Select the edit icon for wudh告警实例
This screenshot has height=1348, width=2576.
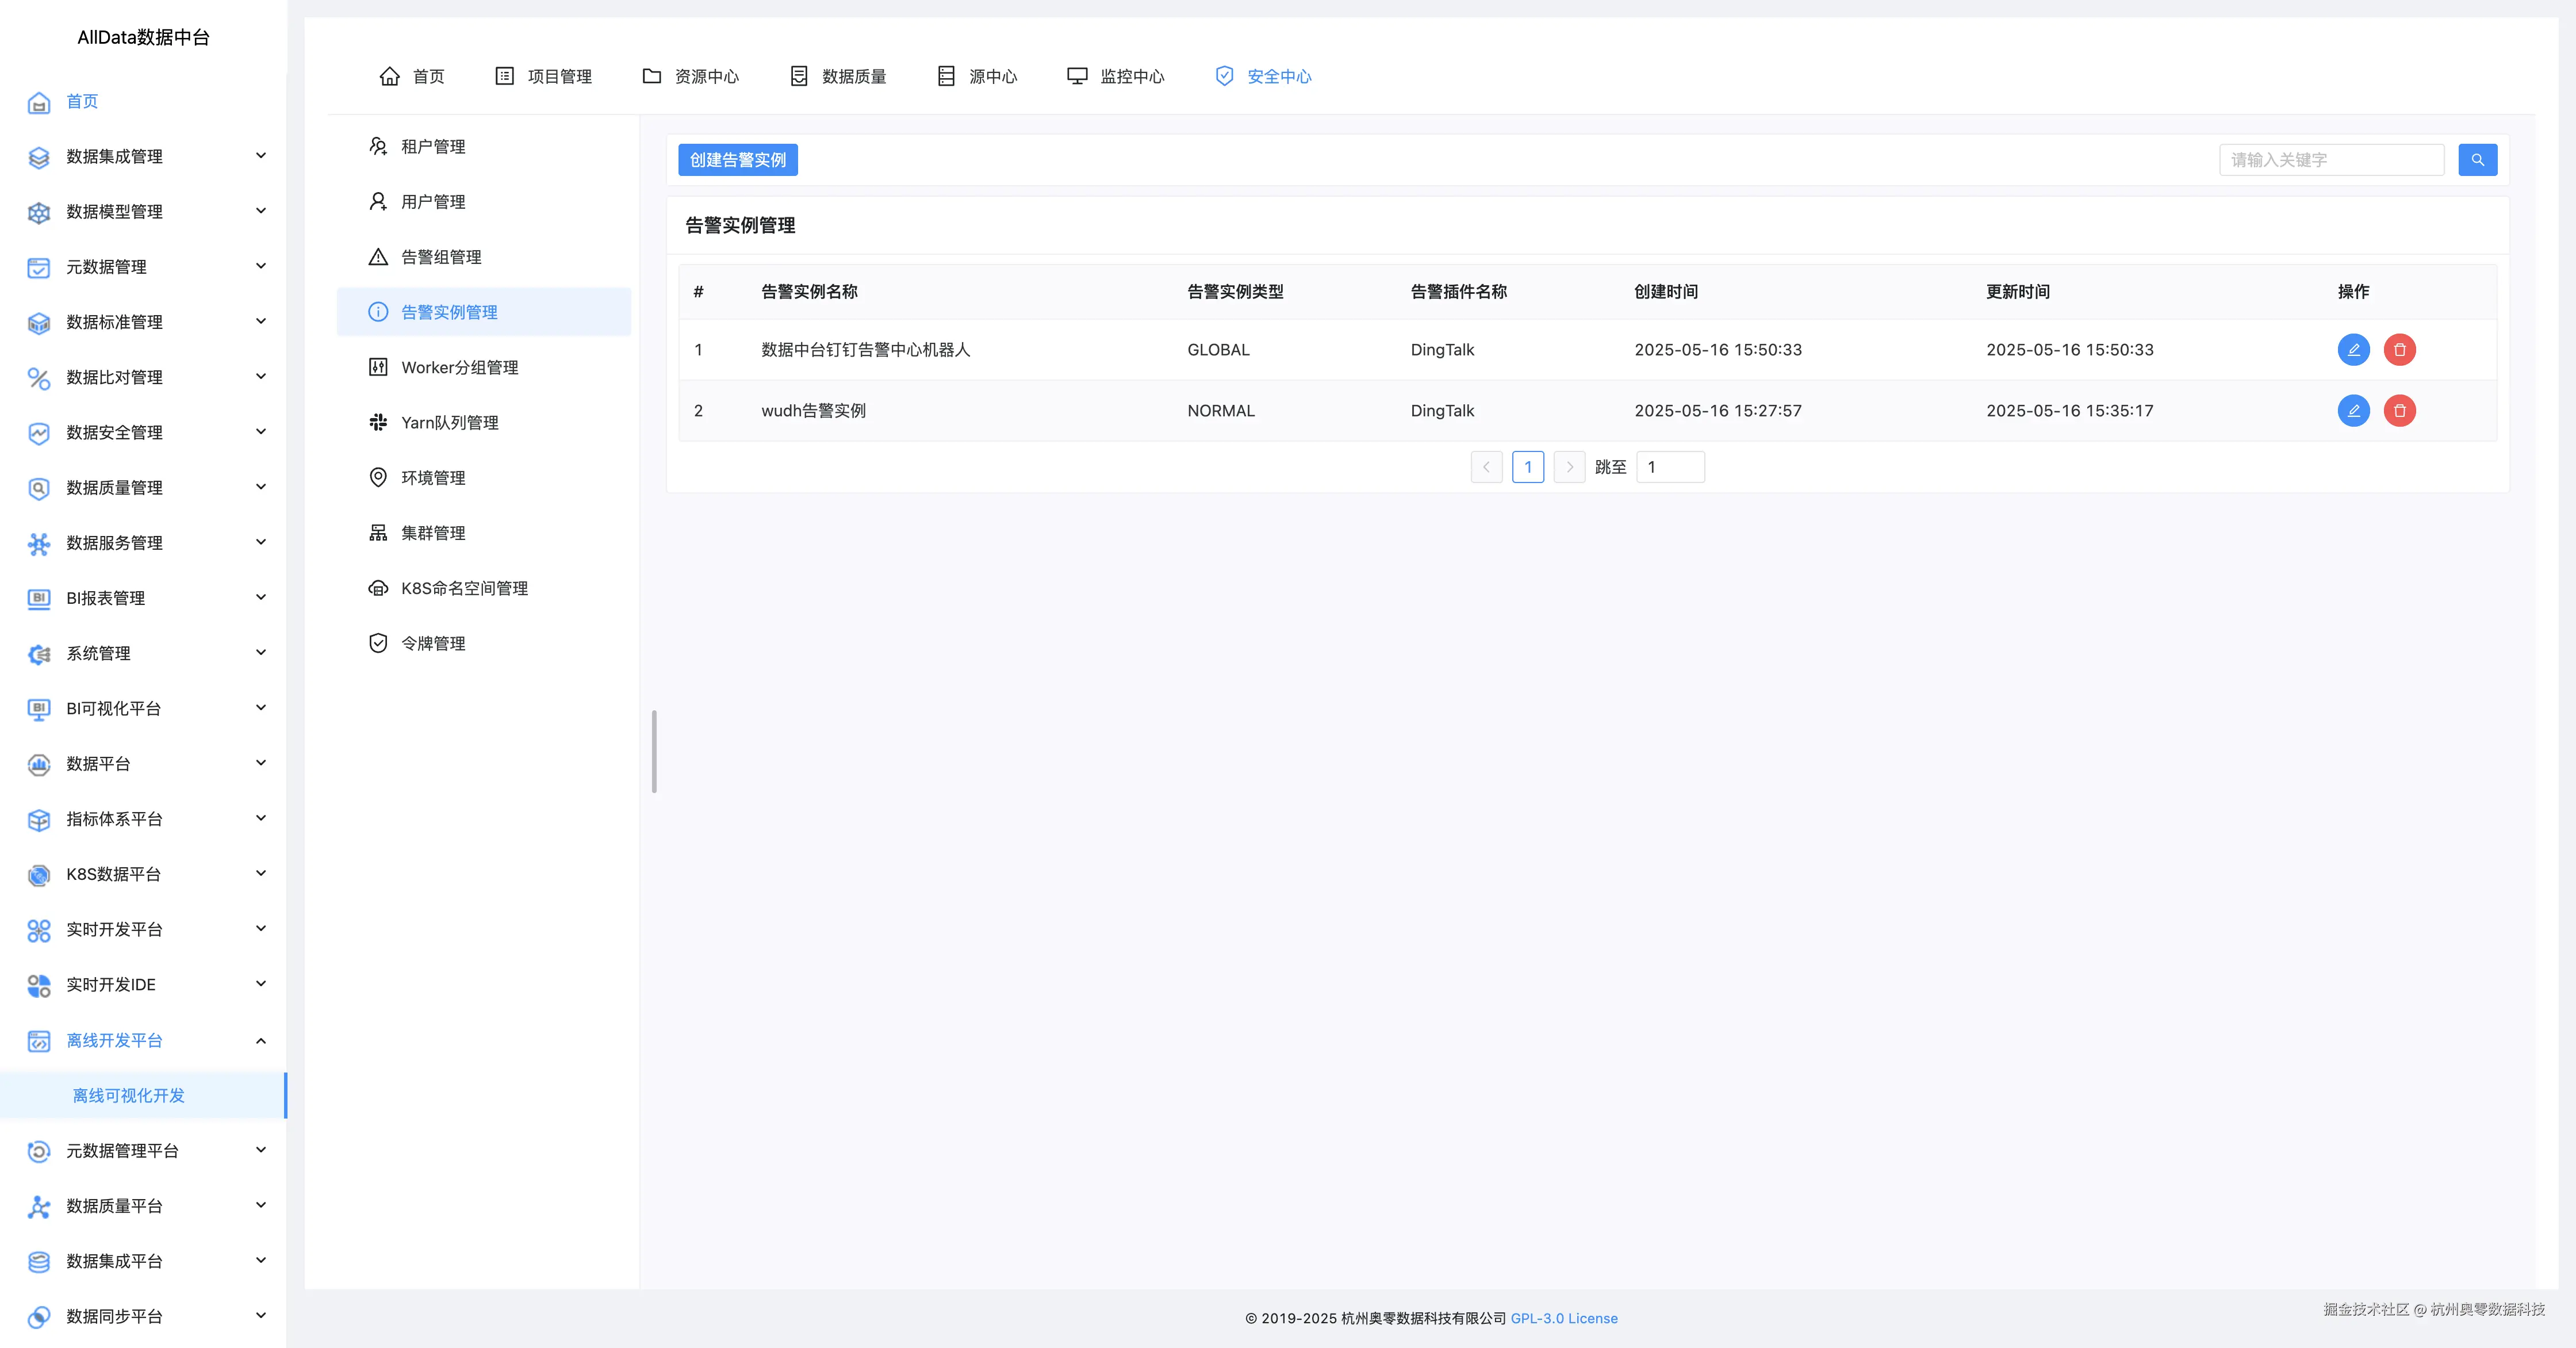coord(2354,410)
